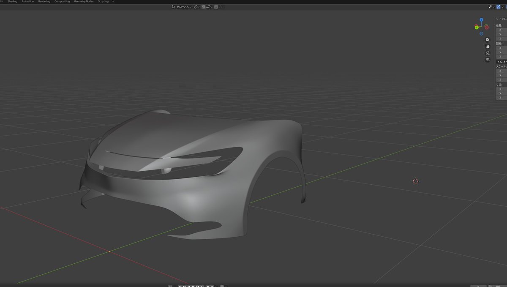Add a new workspace with the plus button
The image size is (507, 287).
click(113, 2)
